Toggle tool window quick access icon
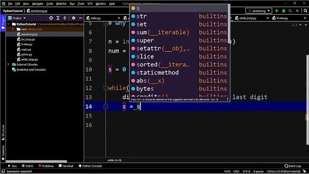309x174 pixels. click(x=3, y=171)
